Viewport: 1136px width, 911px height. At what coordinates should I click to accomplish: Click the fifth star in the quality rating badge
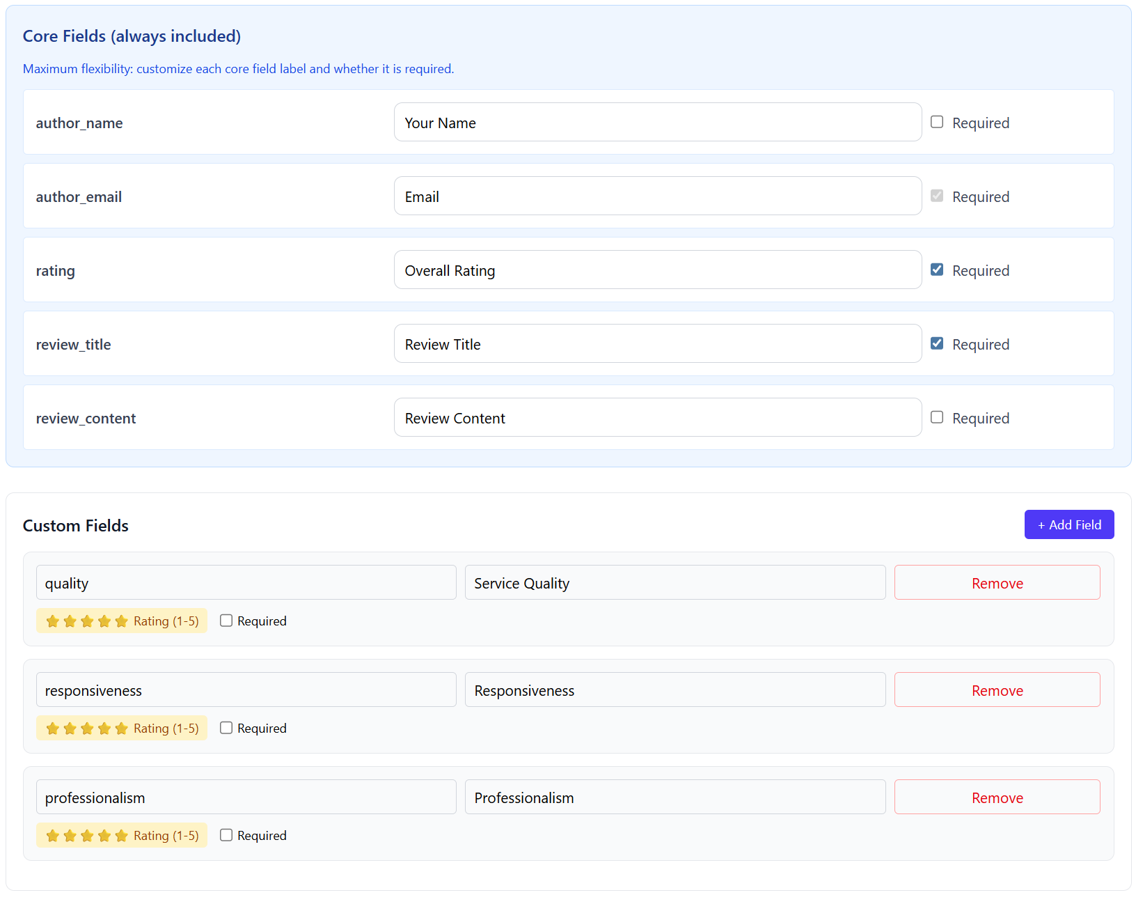(x=123, y=621)
